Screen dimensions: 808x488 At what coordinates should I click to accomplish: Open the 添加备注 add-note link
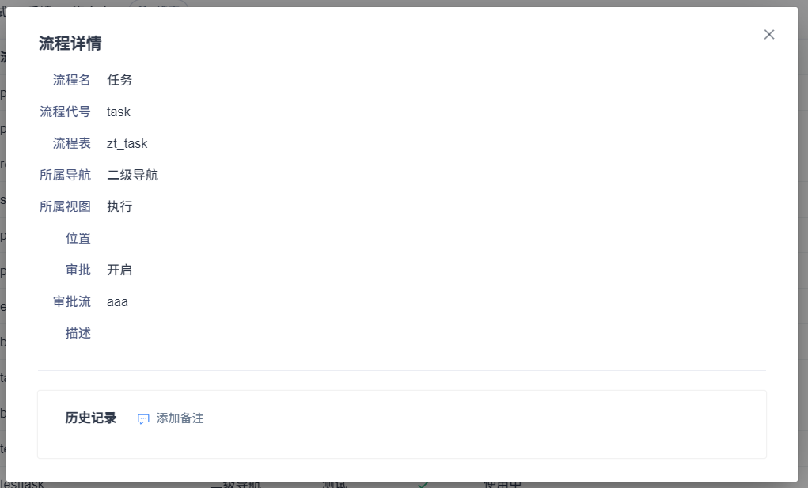click(180, 418)
